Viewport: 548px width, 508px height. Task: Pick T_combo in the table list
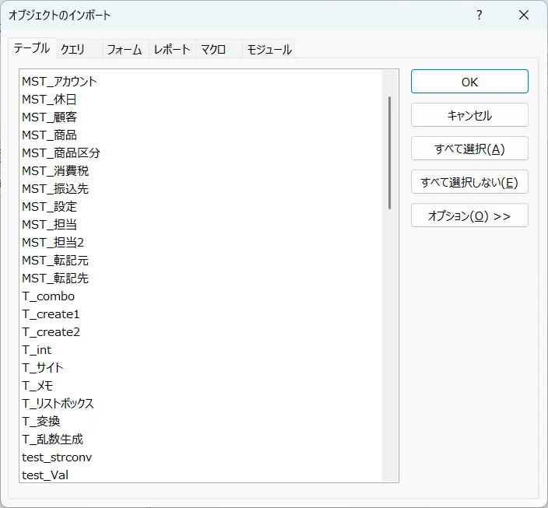point(48,296)
